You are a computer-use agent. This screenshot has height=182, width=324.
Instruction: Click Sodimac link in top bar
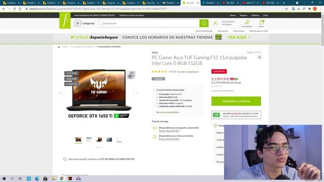coord(255,15)
